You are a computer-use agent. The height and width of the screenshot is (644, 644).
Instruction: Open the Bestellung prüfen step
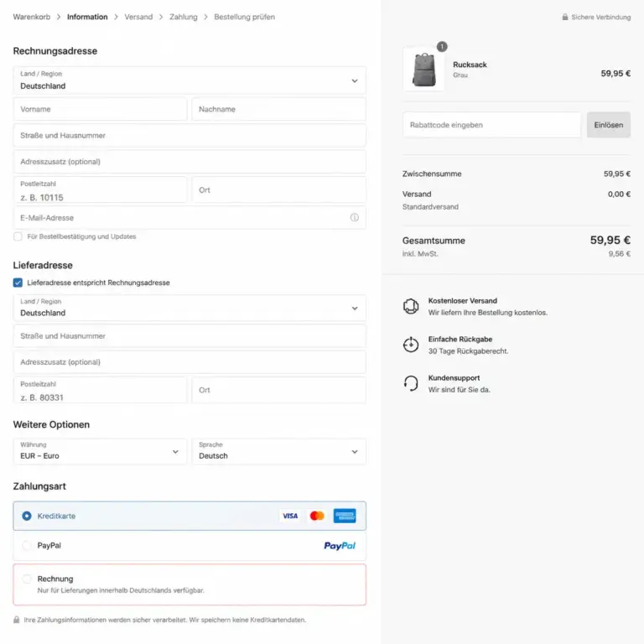[244, 17]
